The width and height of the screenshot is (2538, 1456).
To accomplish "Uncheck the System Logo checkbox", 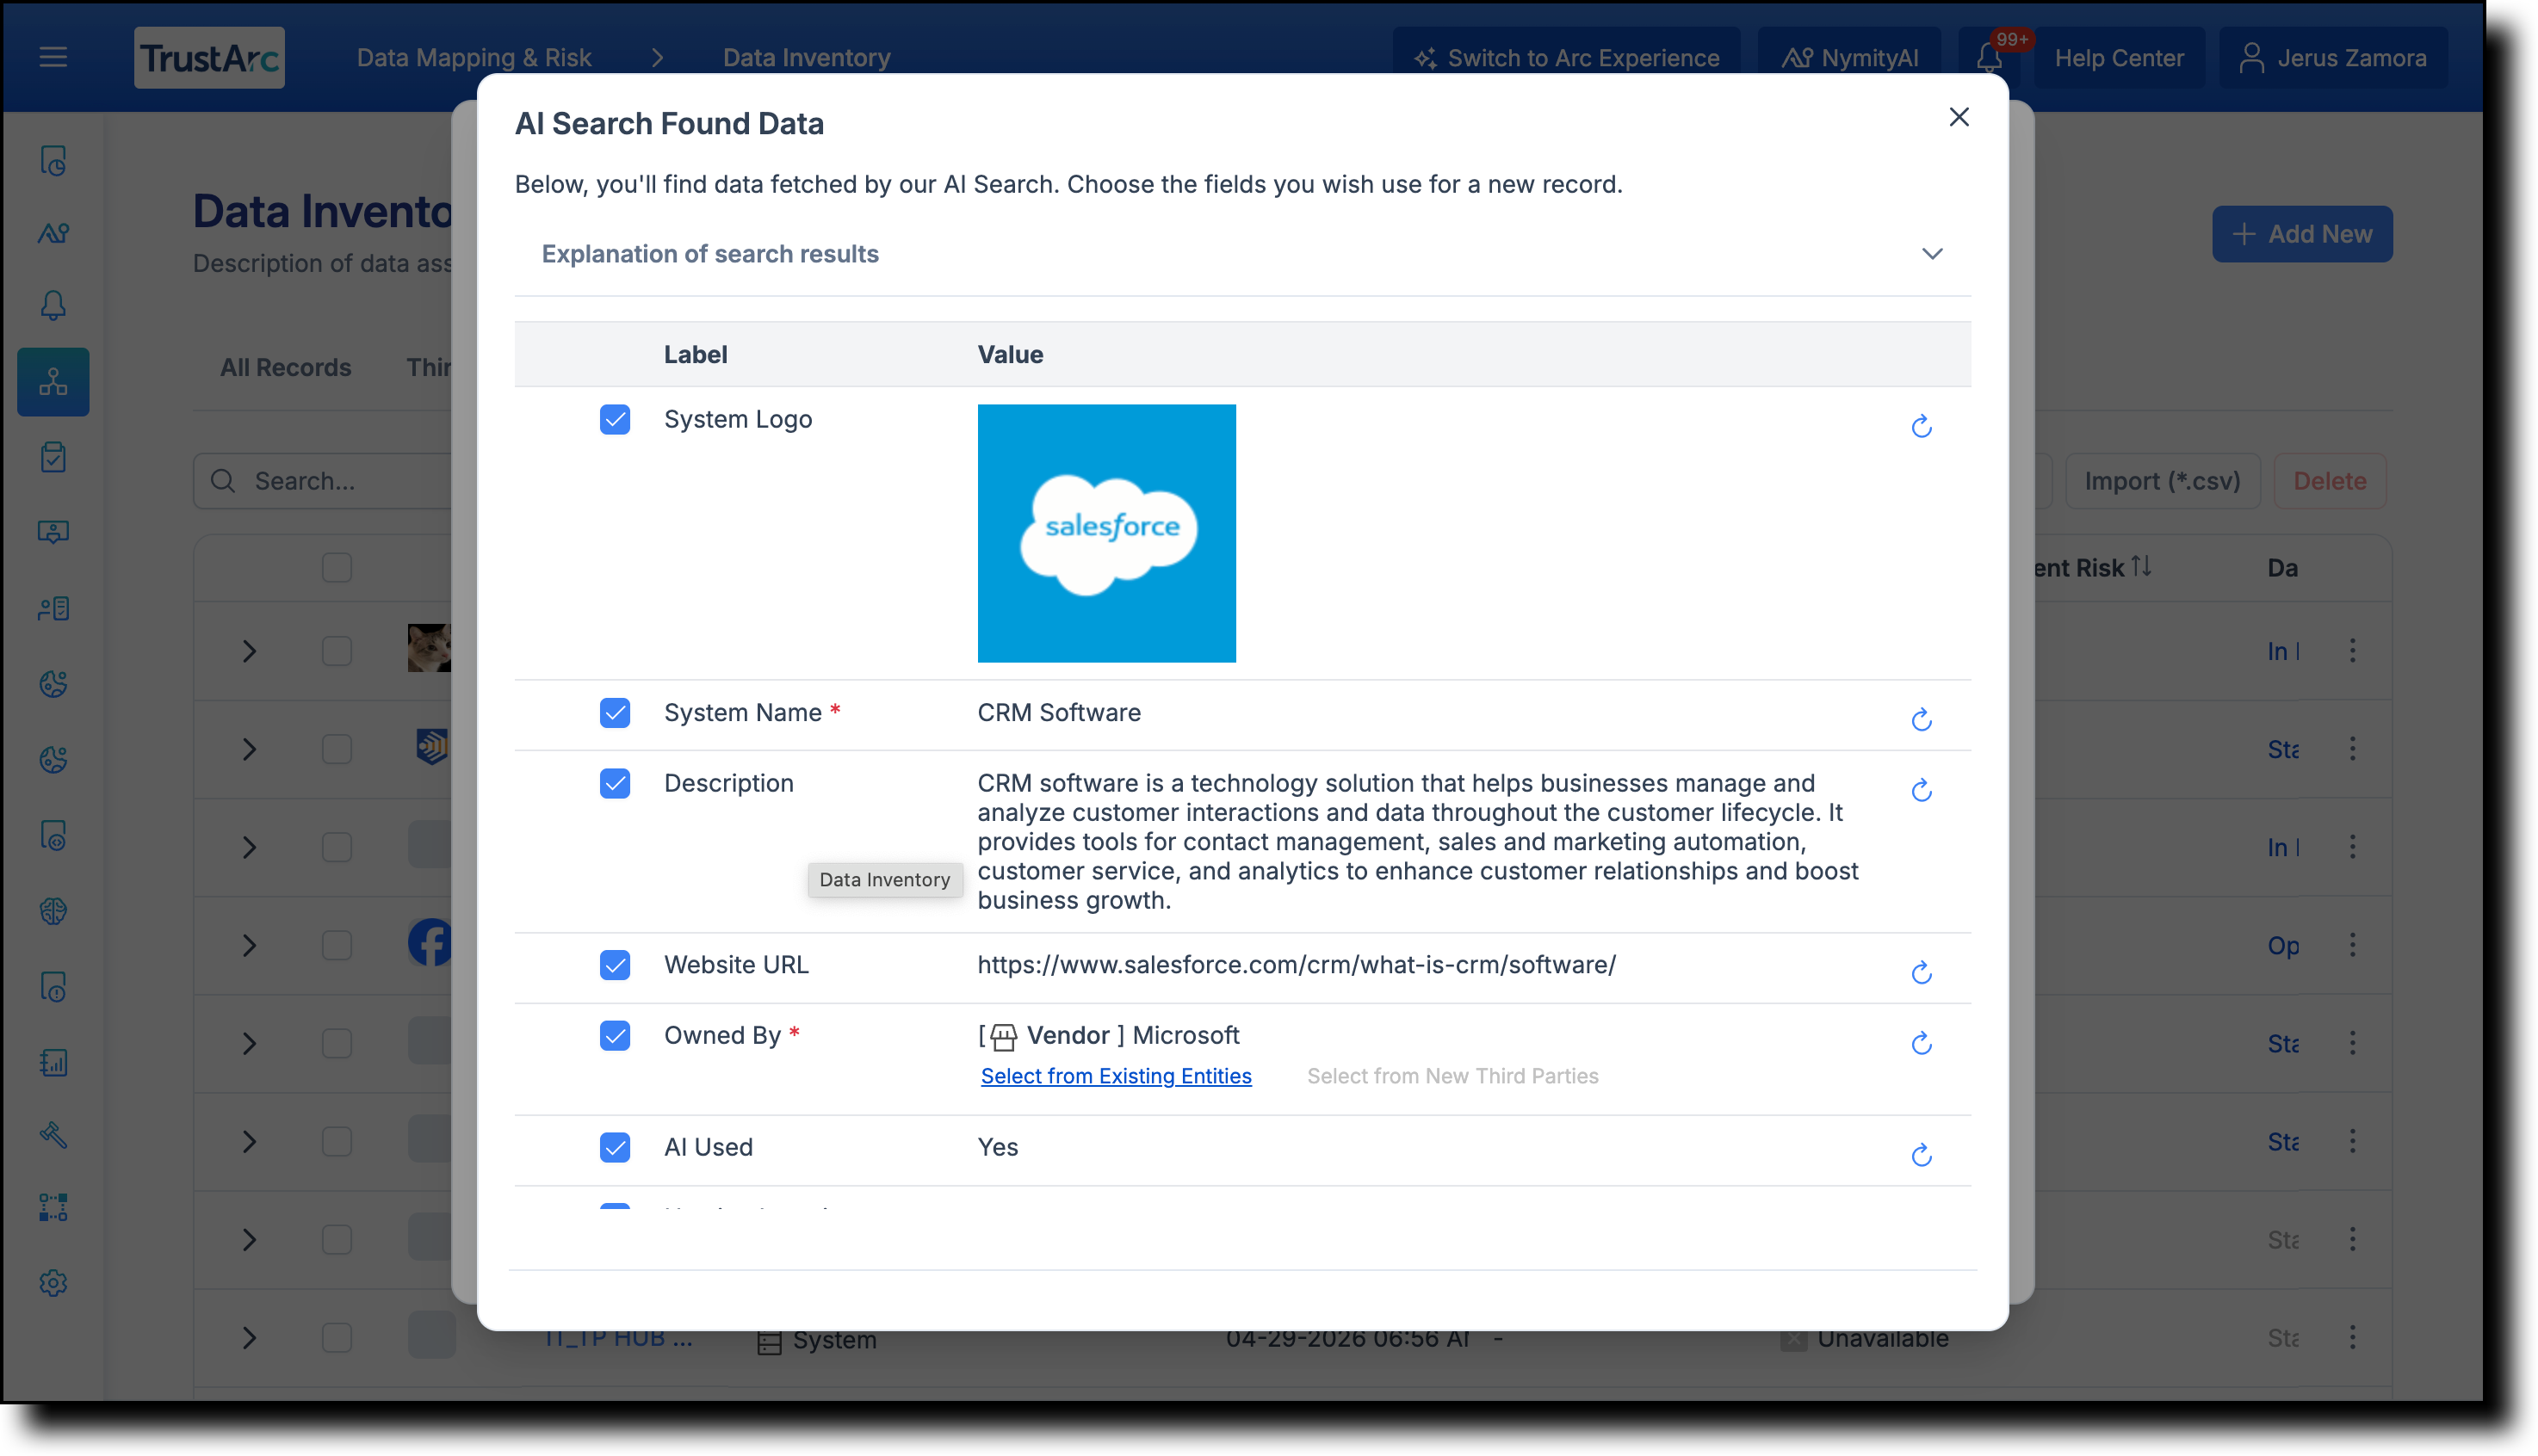I will click(616, 420).
